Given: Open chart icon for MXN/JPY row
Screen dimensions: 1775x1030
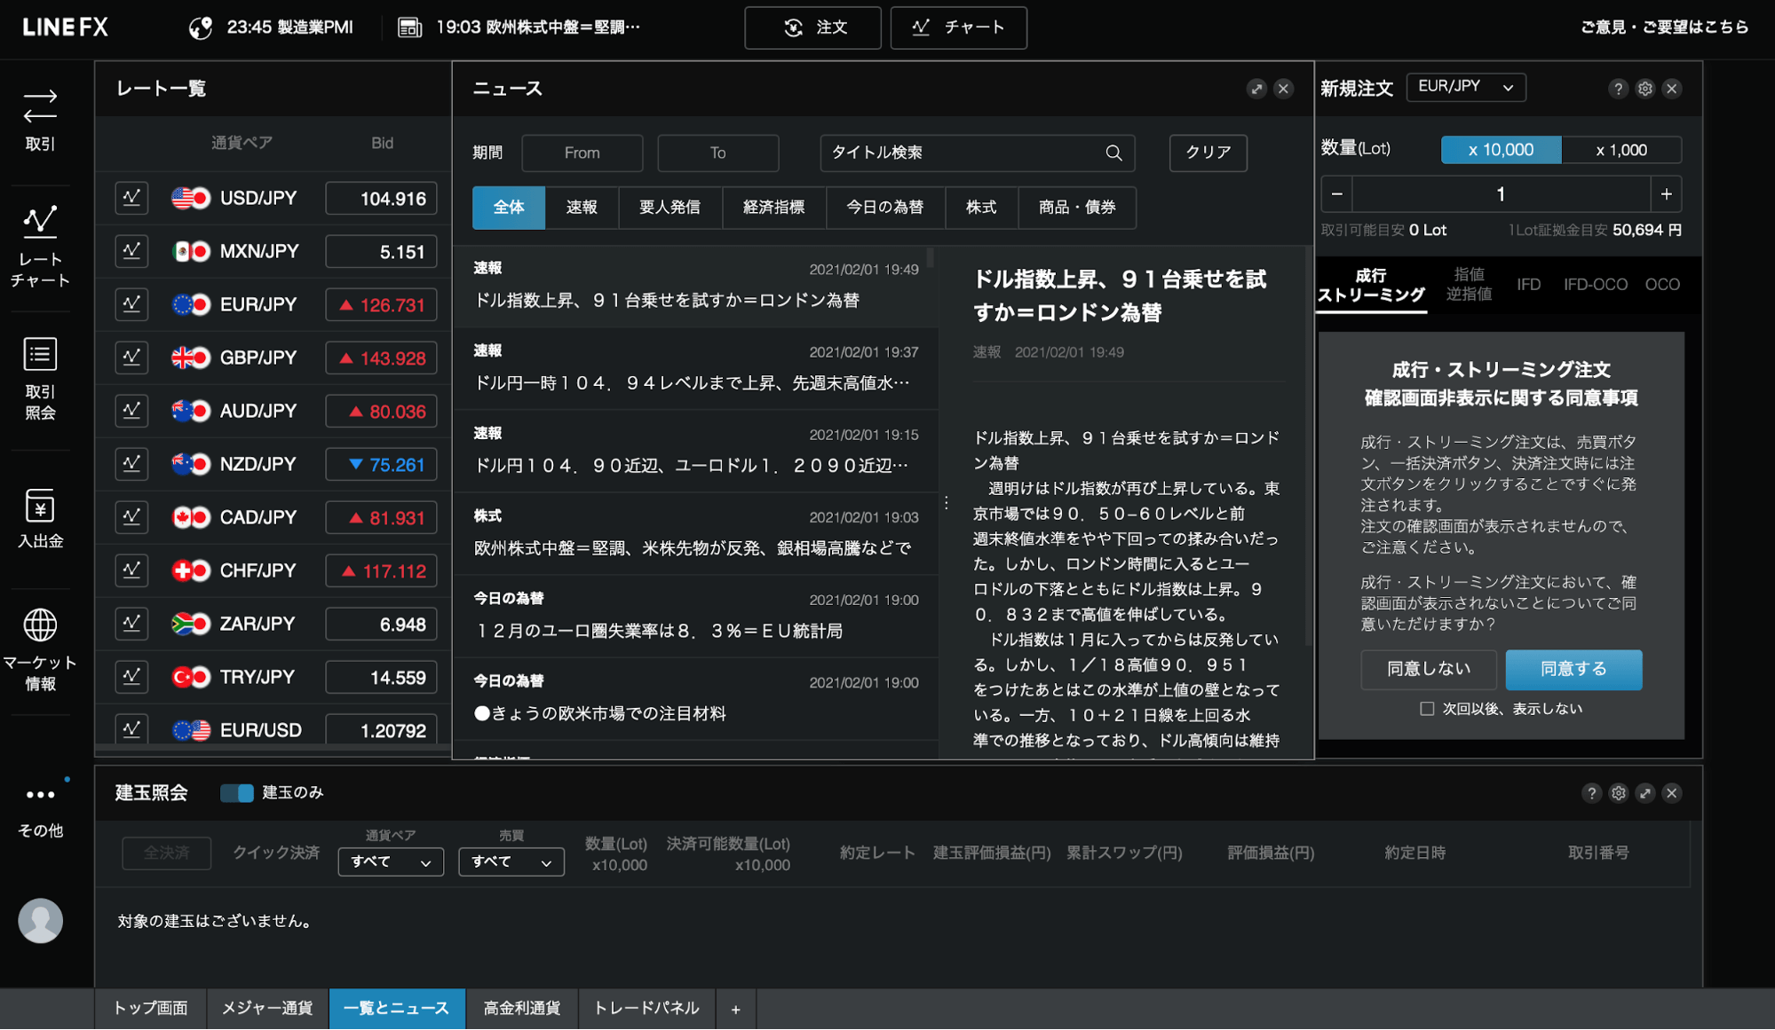Looking at the screenshot, I should [x=131, y=251].
